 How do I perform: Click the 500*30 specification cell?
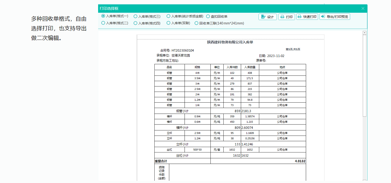click(197, 150)
